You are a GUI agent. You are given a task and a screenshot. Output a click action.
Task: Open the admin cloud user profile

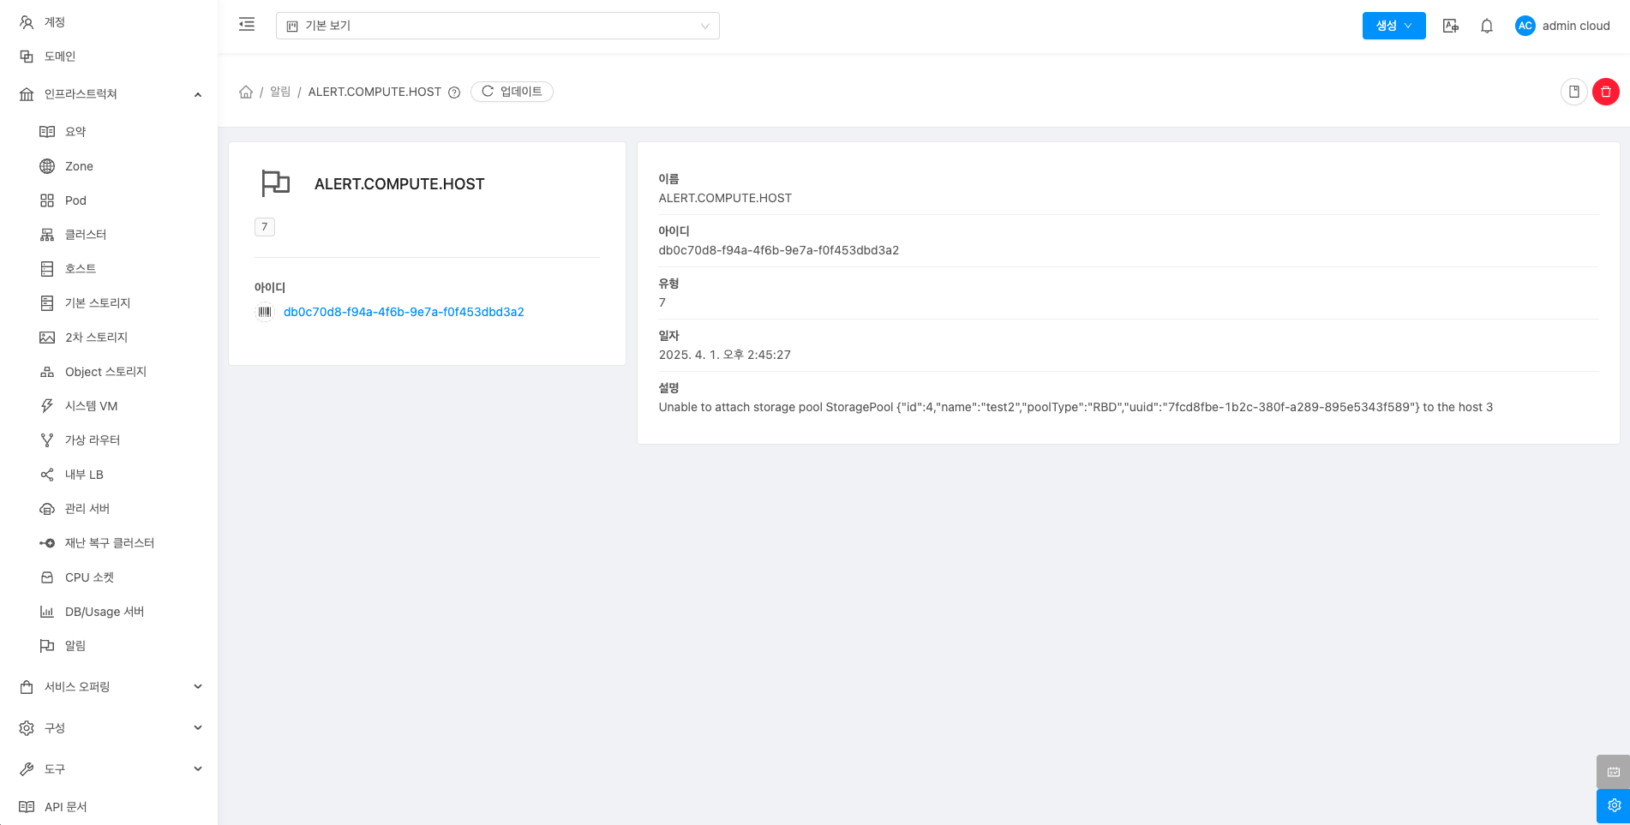(x=1562, y=26)
